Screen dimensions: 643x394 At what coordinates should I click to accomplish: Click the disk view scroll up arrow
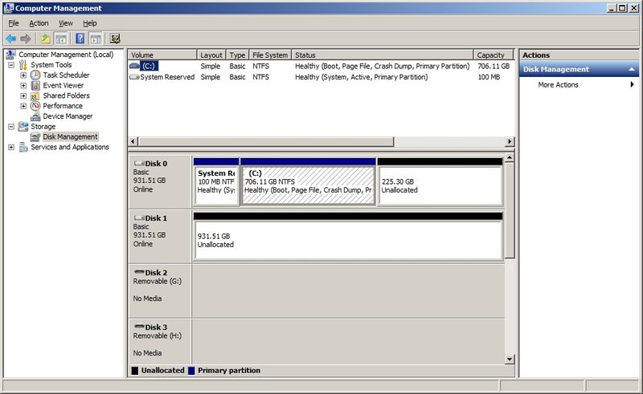click(510, 158)
